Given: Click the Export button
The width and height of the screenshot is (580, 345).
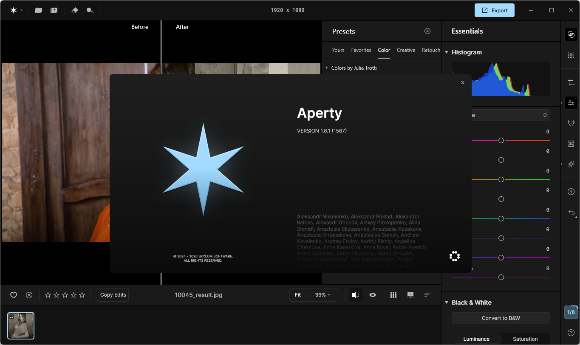Looking at the screenshot, I should (495, 10).
